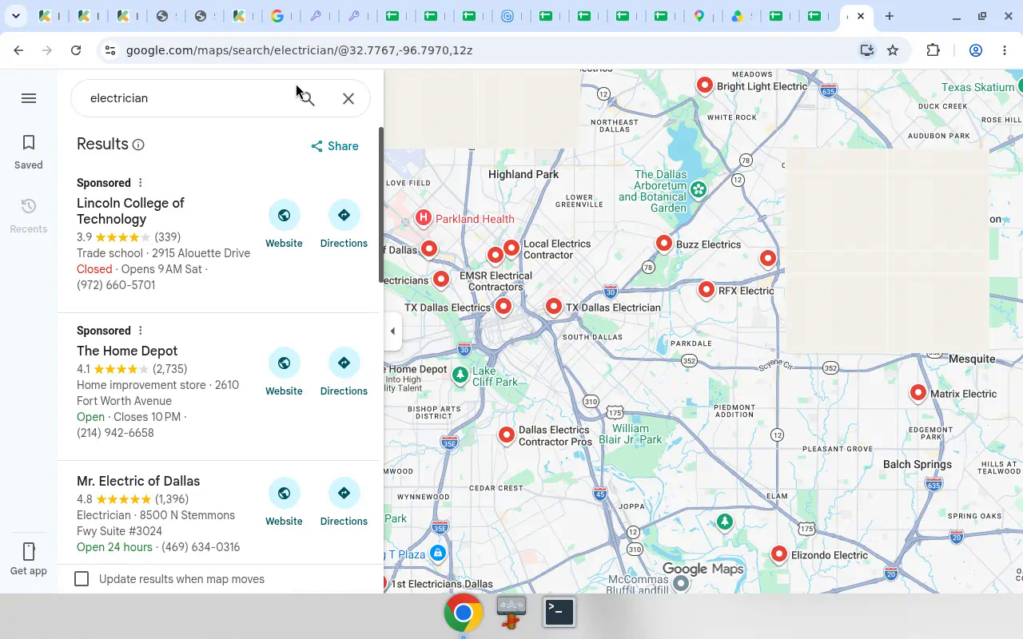Click the electrician search input field

point(188,98)
